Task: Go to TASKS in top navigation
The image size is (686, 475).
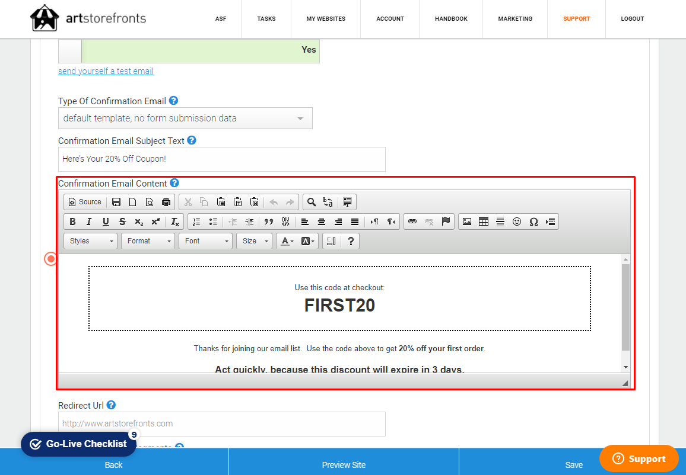Action: coord(266,19)
